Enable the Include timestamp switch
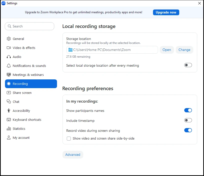Image resolution: width=204 pixels, height=176 pixels. coord(188,120)
